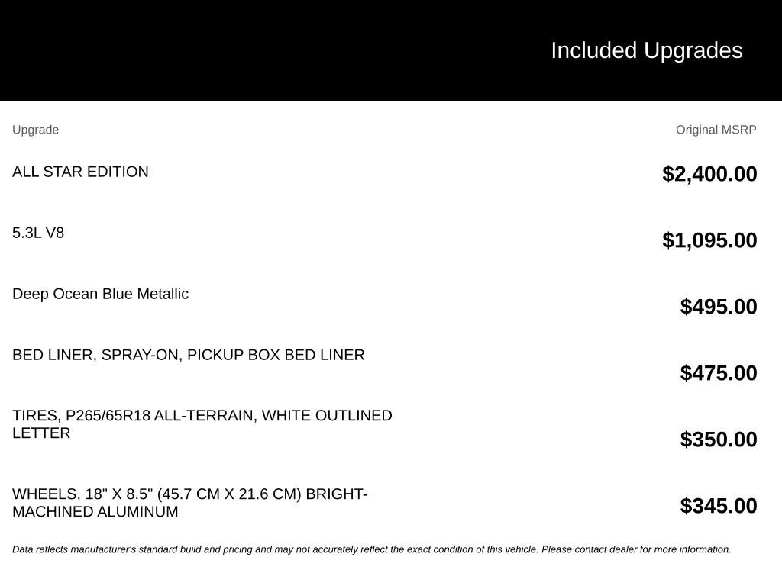
Task: Click the manufacturer data disclaimer text
Action: pyautogui.click(x=372, y=549)
